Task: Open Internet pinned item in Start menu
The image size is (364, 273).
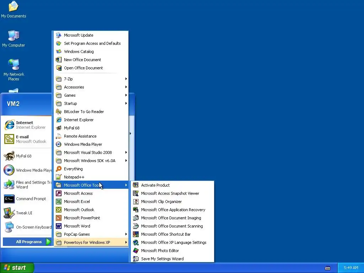Action: coord(27,125)
